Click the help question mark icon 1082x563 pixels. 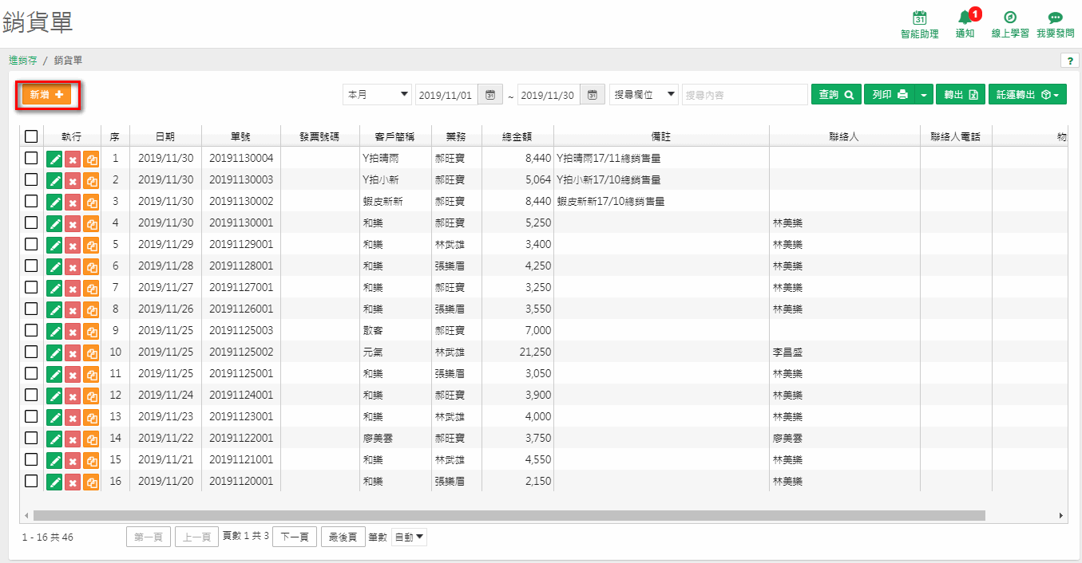pyautogui.click(x=1069, y=61)
